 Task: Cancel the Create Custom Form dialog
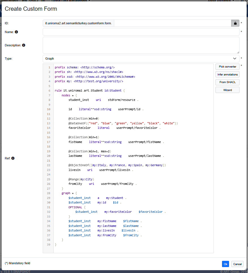[x=237, y=264]
